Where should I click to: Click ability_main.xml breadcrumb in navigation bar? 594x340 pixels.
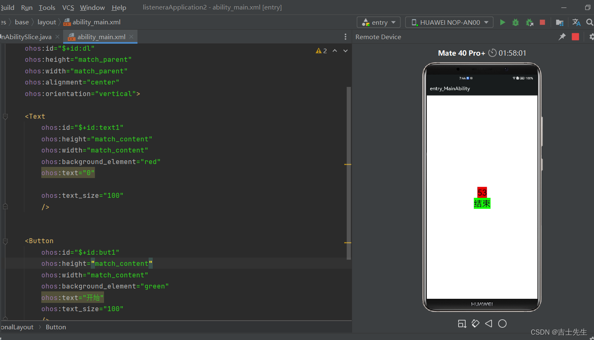[x=92, y=22]
